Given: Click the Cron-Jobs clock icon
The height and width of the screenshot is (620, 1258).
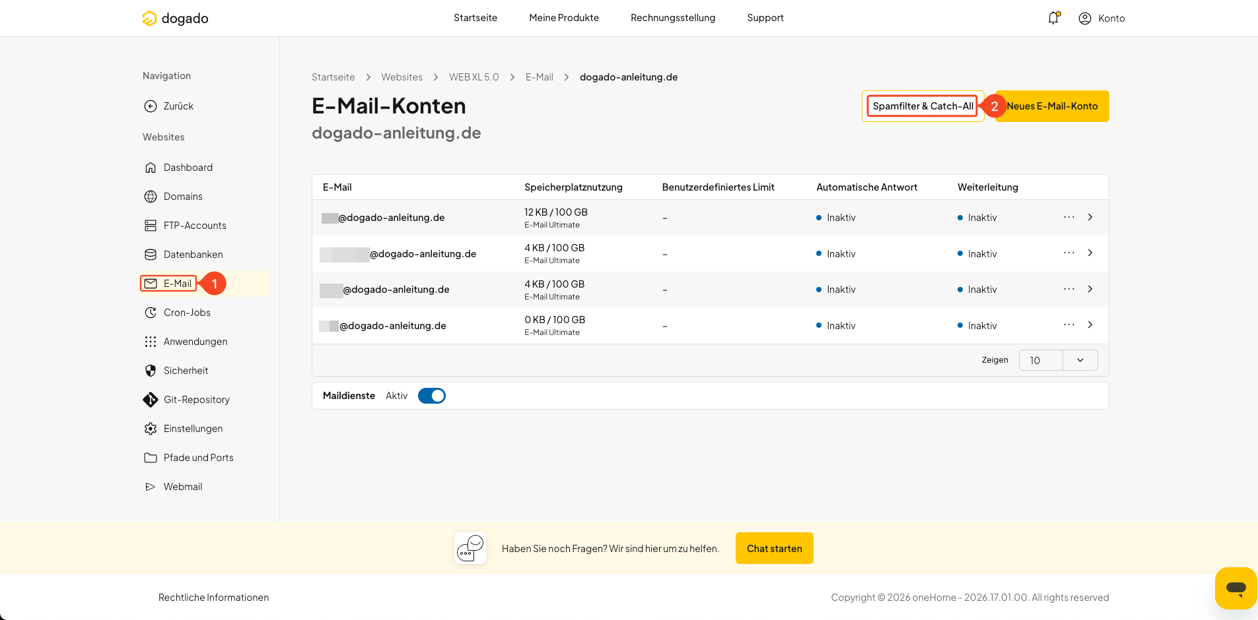Looking at the screenshot, I should click(151, 313).
